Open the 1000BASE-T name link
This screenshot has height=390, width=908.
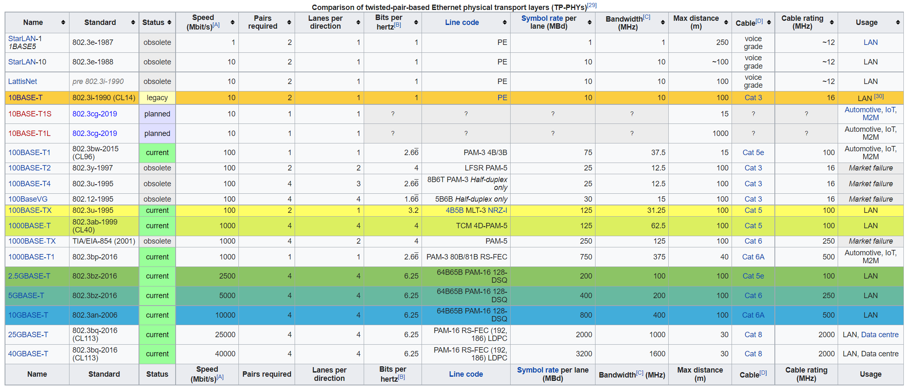[30, 226]
